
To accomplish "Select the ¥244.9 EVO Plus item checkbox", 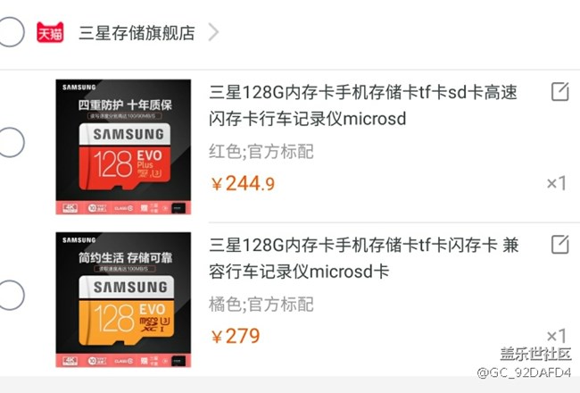I will (11, 142).
